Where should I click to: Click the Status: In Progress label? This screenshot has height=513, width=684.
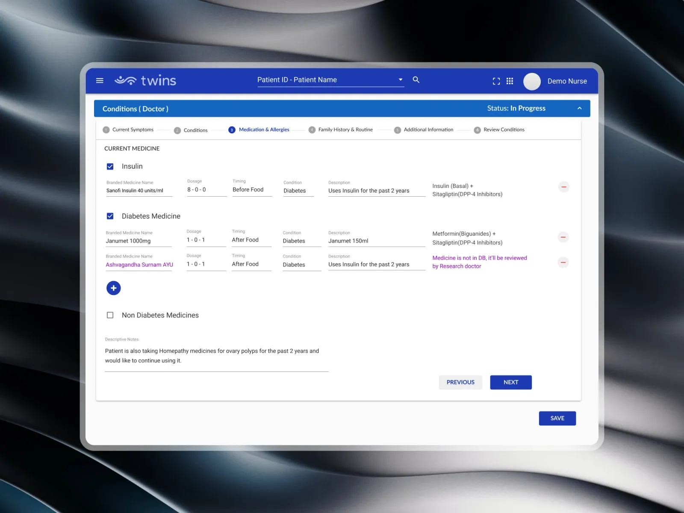click(x=516, y=109)
